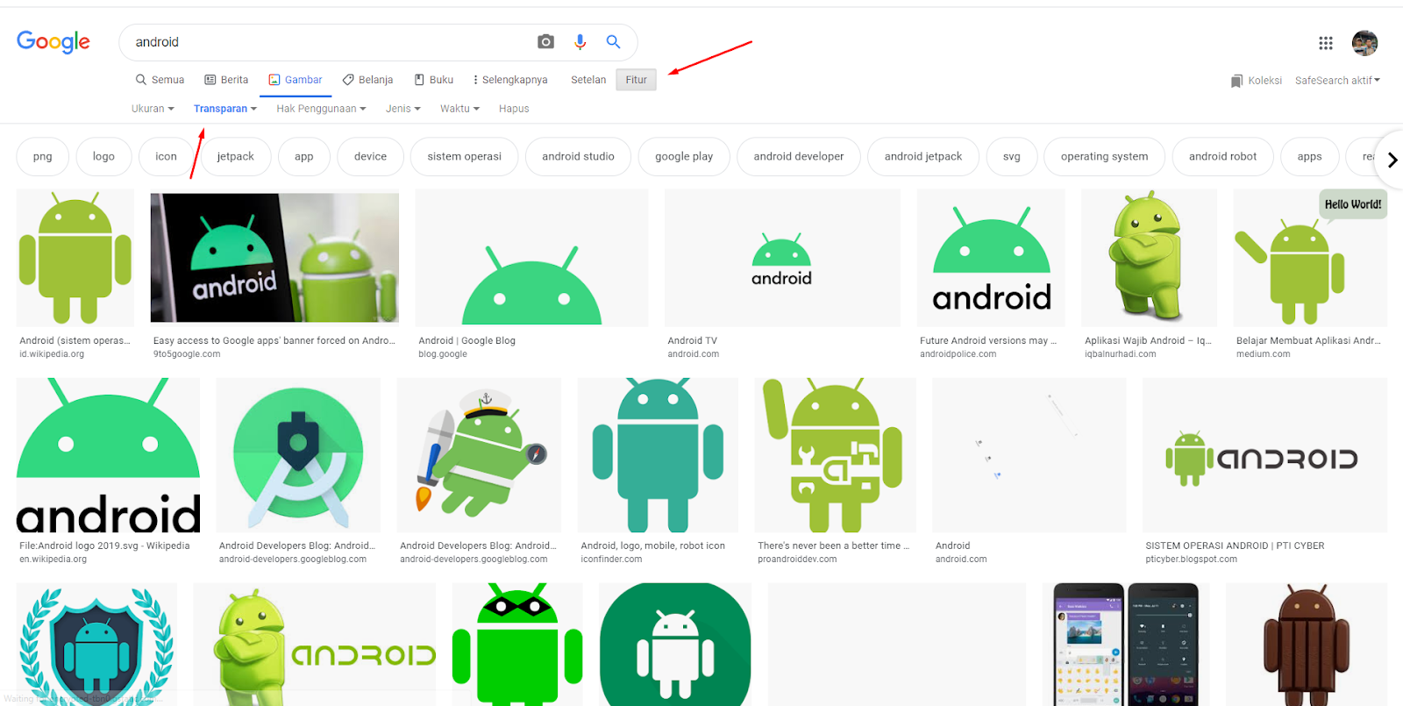Expand the Transparan color dropdown
The image size is (1403, 706).
point(225,109)
